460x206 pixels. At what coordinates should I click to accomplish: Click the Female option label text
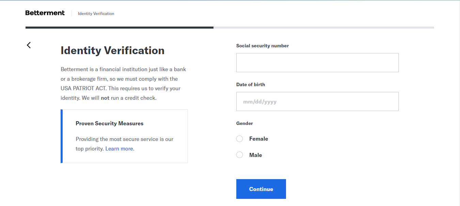pos(258,139)
